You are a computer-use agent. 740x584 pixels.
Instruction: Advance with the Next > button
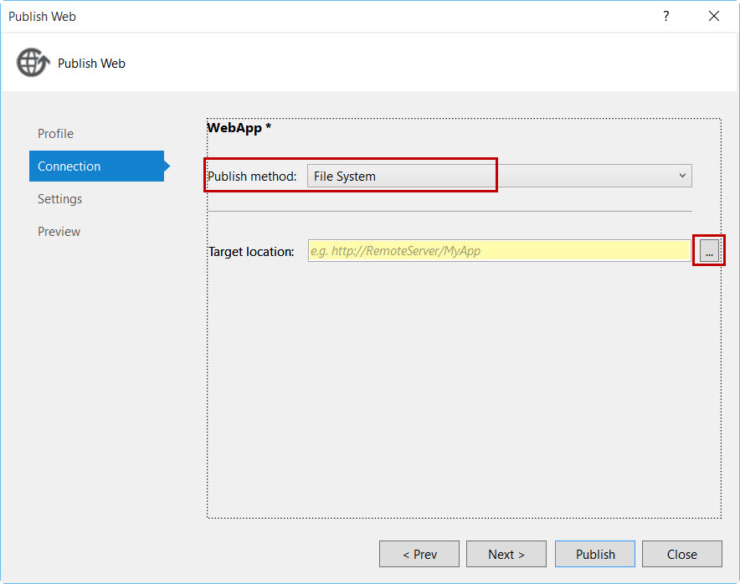pos(506,554)
